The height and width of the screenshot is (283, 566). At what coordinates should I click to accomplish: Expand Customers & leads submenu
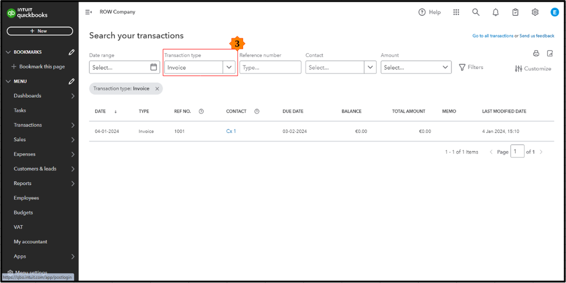pos(73,169)
